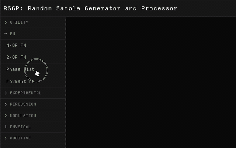The image size is (236, 148).
Task: Click the chevron arrow beside ADDITIVE
Action: pos(6,138)
